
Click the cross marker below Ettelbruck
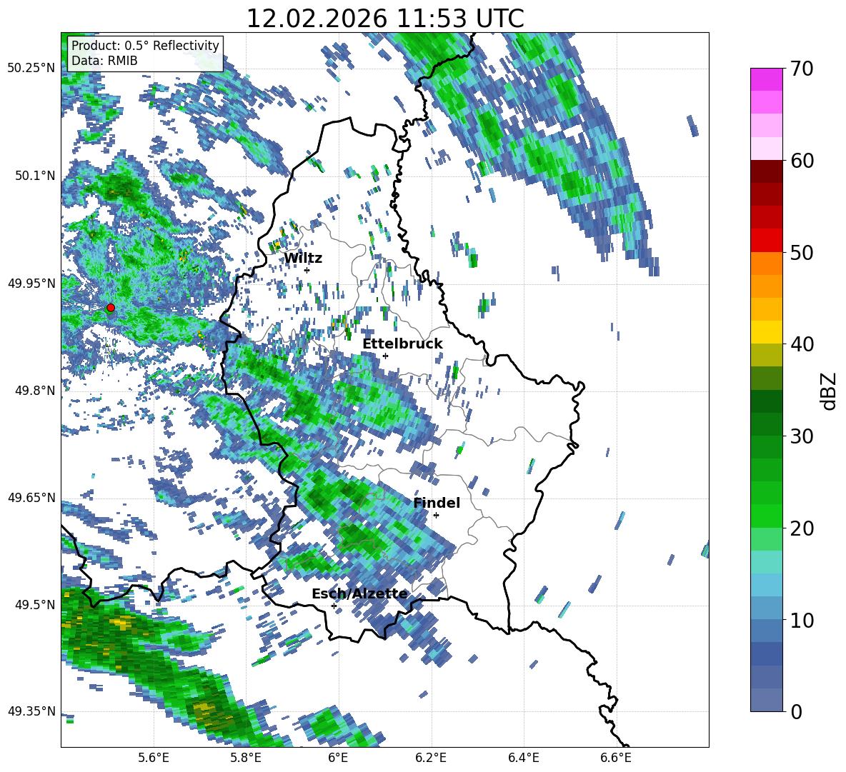[385, 356]
